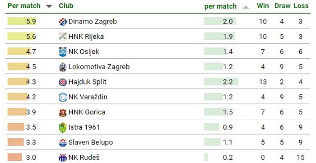Click the yellow 5.9 per match bar

click(x=22, y=21)
